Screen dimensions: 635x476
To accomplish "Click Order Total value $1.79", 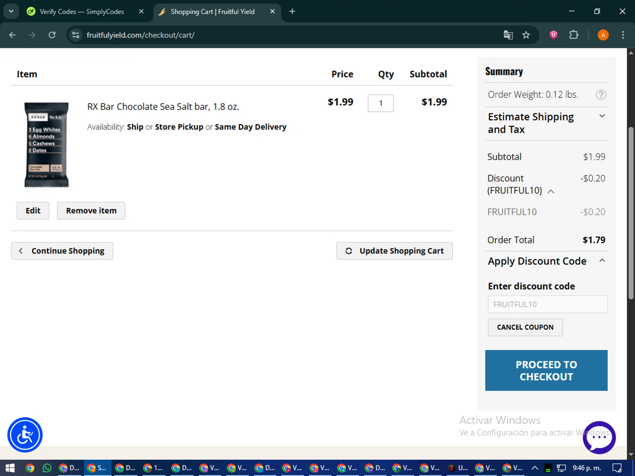I will pyautogui.click(x=594, y=240).
